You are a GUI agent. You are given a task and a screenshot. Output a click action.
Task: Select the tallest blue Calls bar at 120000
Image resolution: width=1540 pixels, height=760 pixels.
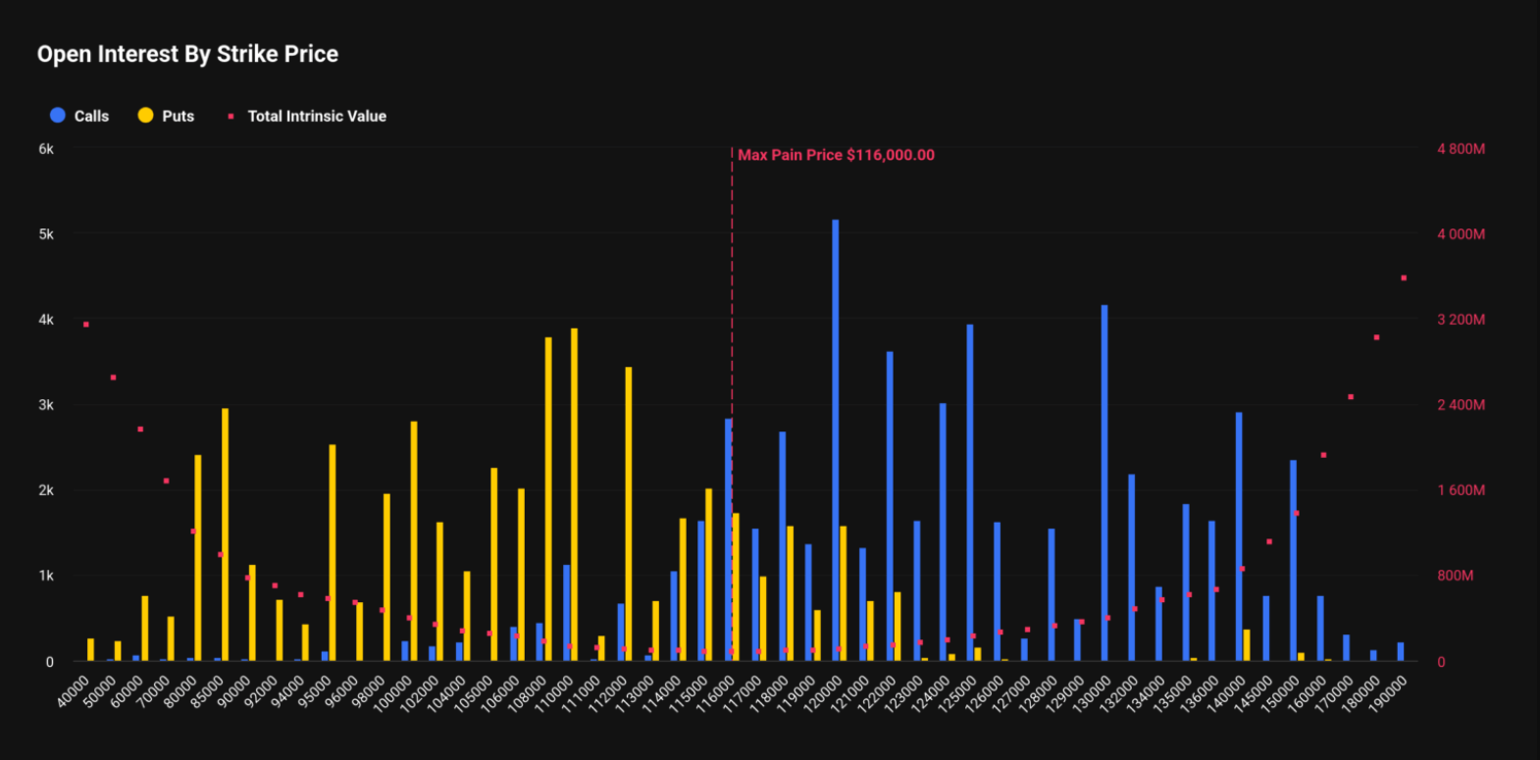[836, 440]
